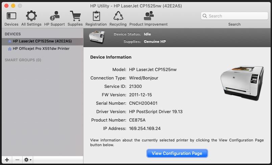This screenshot has width=272, height=165.
Task: Open Registration clipboard icon
Action: pyautogui.click(x=96, y=16)
